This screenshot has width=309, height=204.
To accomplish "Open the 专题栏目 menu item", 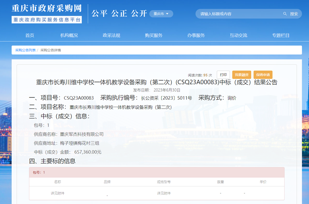I will pyautogui.click(x=281, y=35).
